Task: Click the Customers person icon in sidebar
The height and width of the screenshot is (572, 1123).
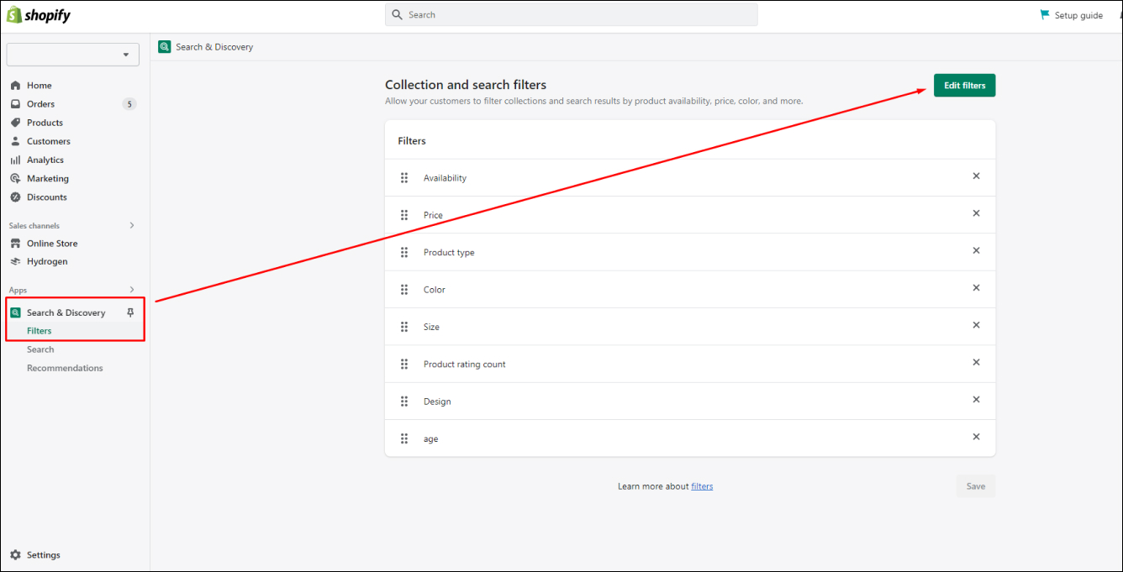Action: 15,141
